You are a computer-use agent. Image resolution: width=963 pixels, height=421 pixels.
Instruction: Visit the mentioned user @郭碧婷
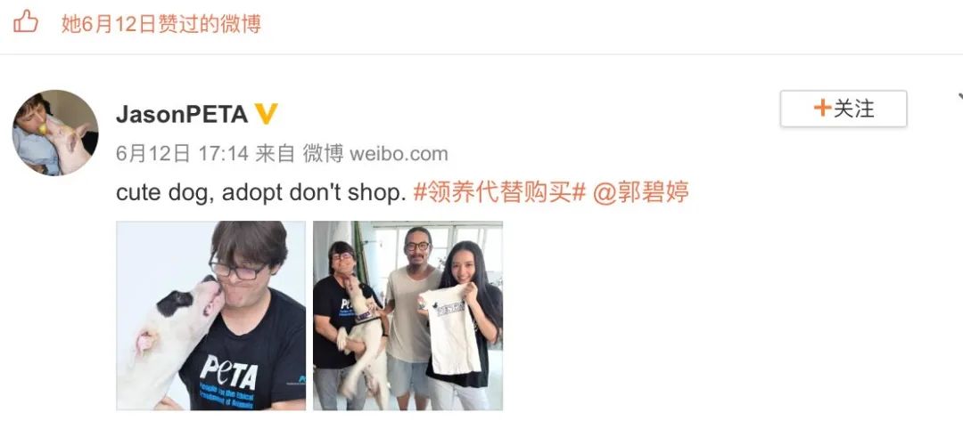[640, 192]
